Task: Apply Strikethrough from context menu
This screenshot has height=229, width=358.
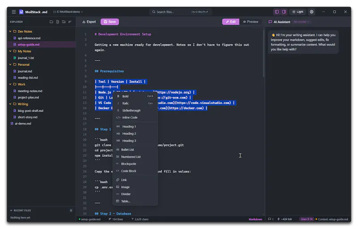Action: (135, 110)
